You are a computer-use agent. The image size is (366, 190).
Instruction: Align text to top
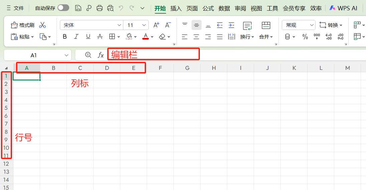point(185,25)
